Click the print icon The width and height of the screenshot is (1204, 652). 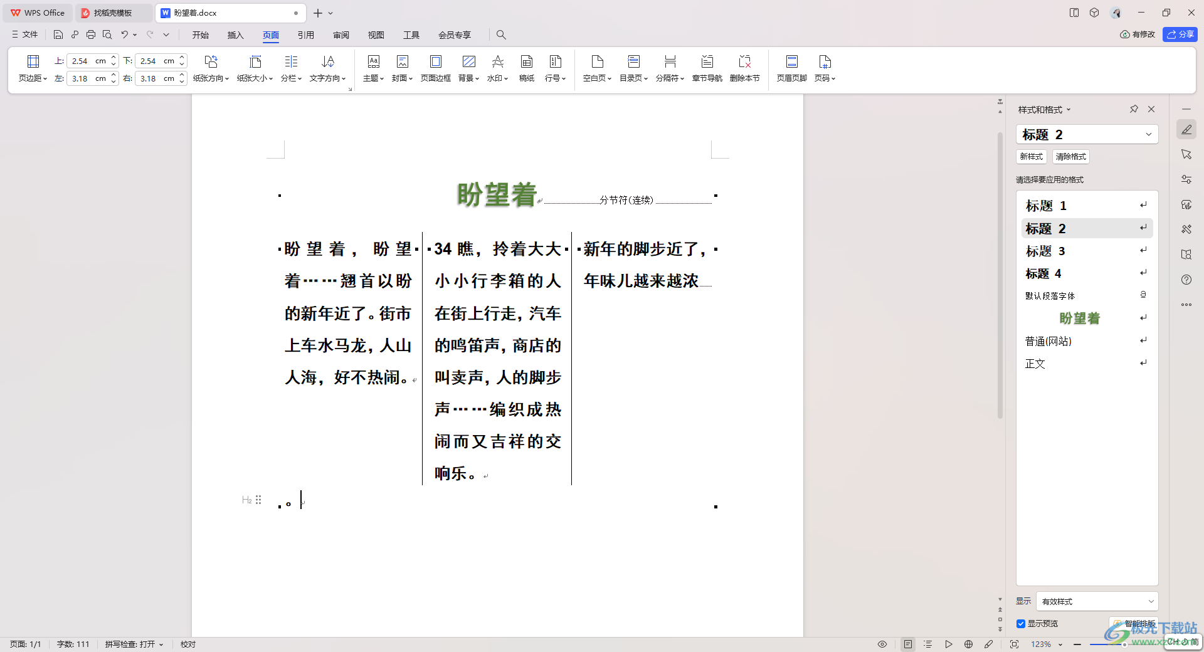pos(91,34)
